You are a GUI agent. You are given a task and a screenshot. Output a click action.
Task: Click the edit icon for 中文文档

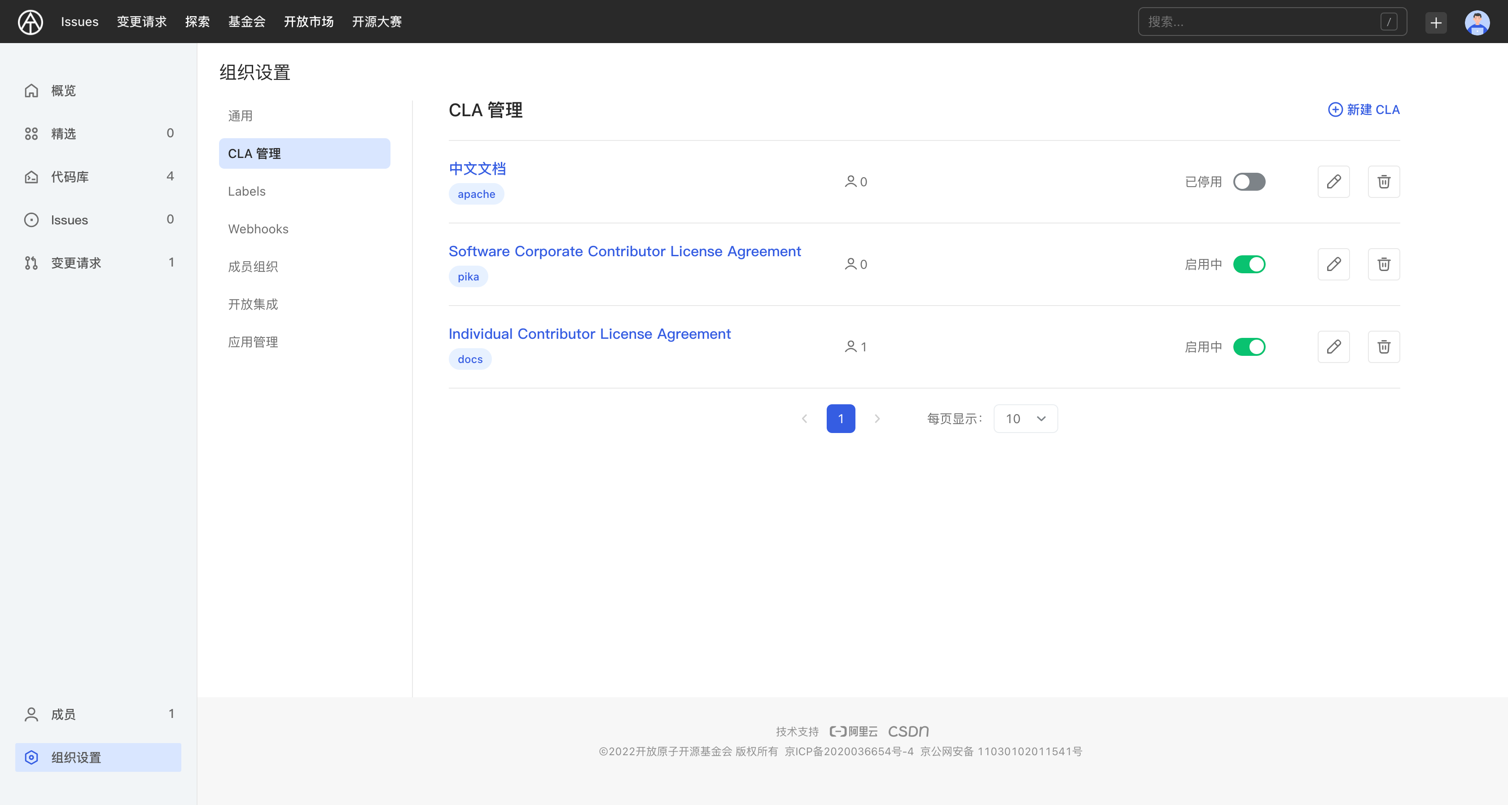[x=1333, y=182]
